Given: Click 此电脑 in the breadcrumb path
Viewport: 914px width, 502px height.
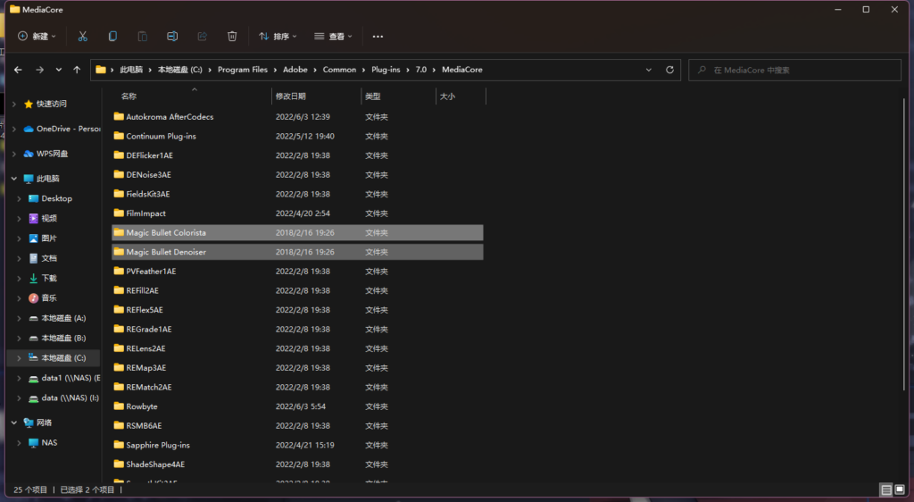Looking at the screenshot, I should pos(131,70).
